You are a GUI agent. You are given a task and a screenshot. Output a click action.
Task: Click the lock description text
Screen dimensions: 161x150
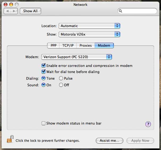[x=48, y=140]
